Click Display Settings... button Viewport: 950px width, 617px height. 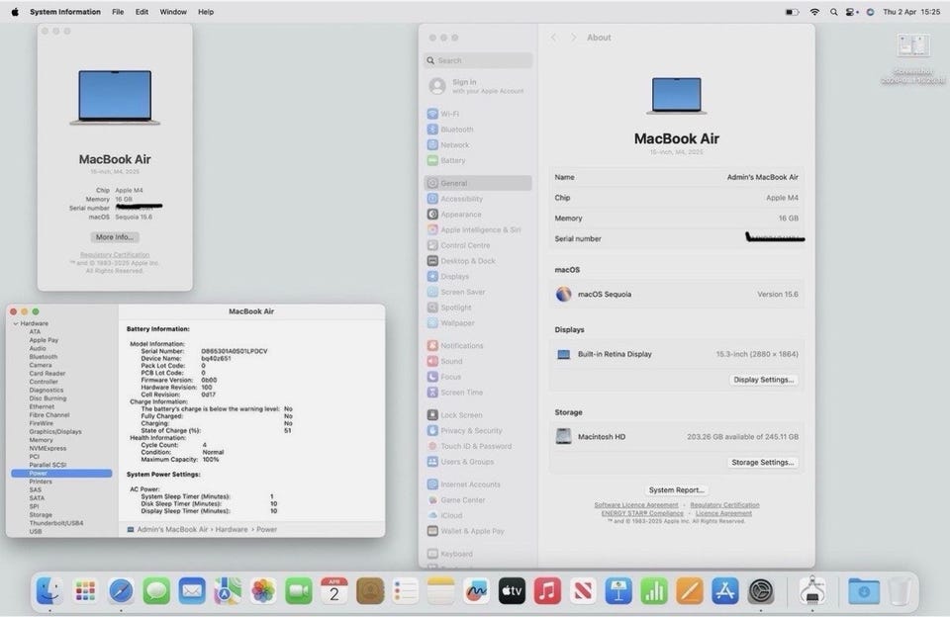pyautogui.click(x=763, y=380)
